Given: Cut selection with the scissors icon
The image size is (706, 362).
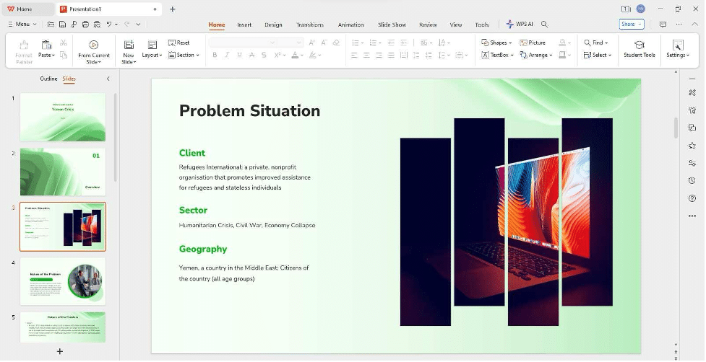Looking at the screenshot, I should [x=64, y=43].
